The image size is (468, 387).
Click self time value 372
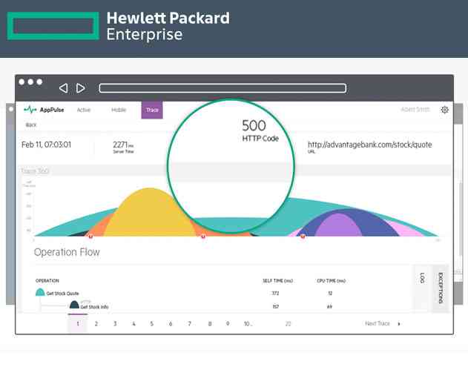(x=275, y=294)
